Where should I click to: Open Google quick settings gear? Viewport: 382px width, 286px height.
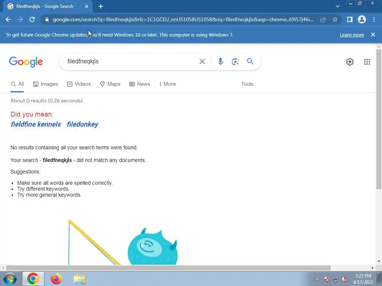click(x=350, y=62)
